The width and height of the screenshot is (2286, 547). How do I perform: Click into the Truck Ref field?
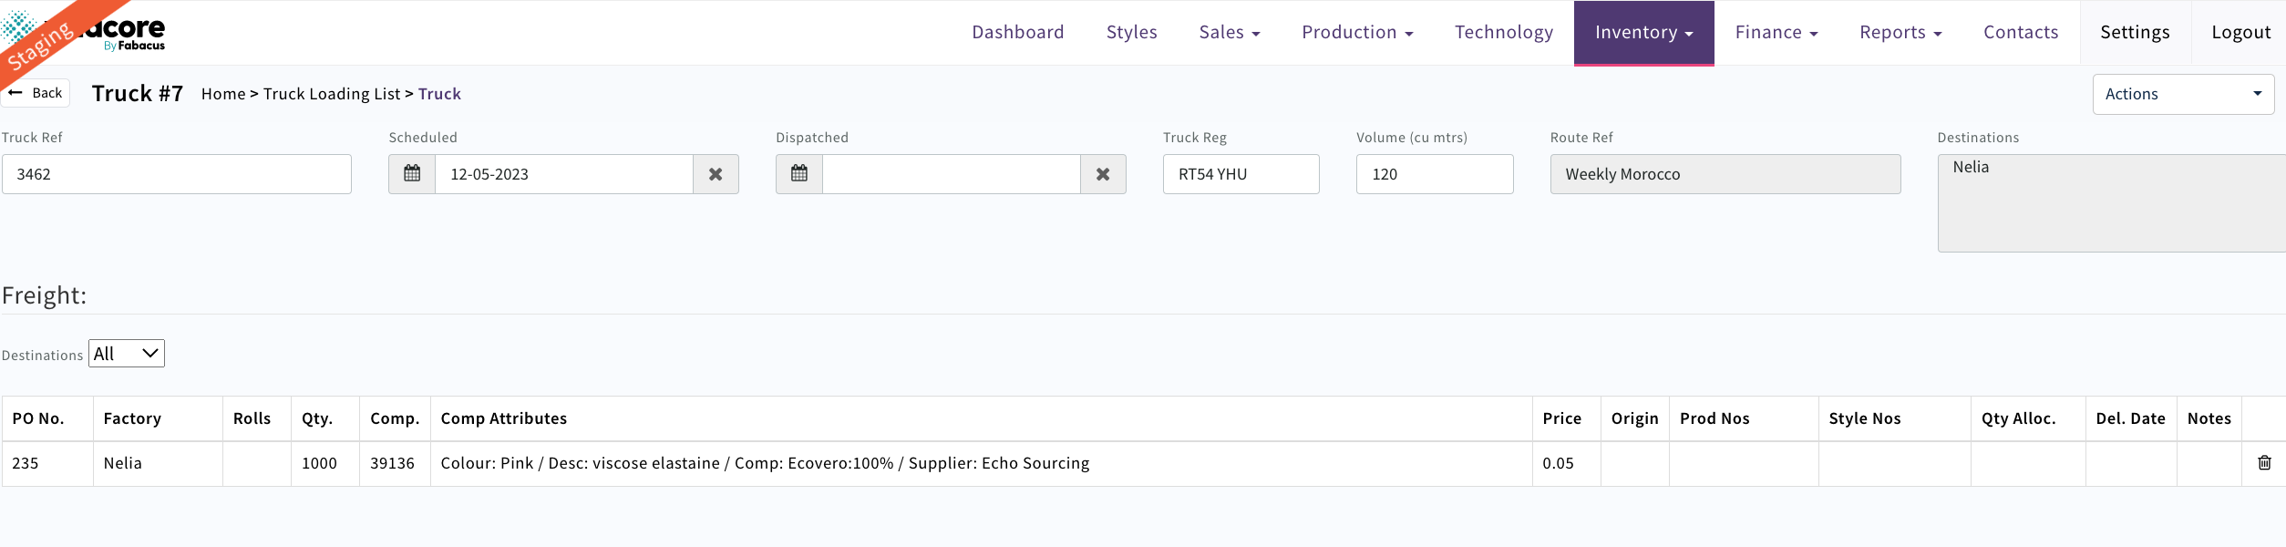177,174
